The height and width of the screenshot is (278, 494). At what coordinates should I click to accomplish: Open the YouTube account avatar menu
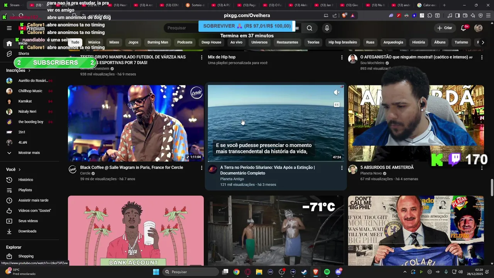478,28
